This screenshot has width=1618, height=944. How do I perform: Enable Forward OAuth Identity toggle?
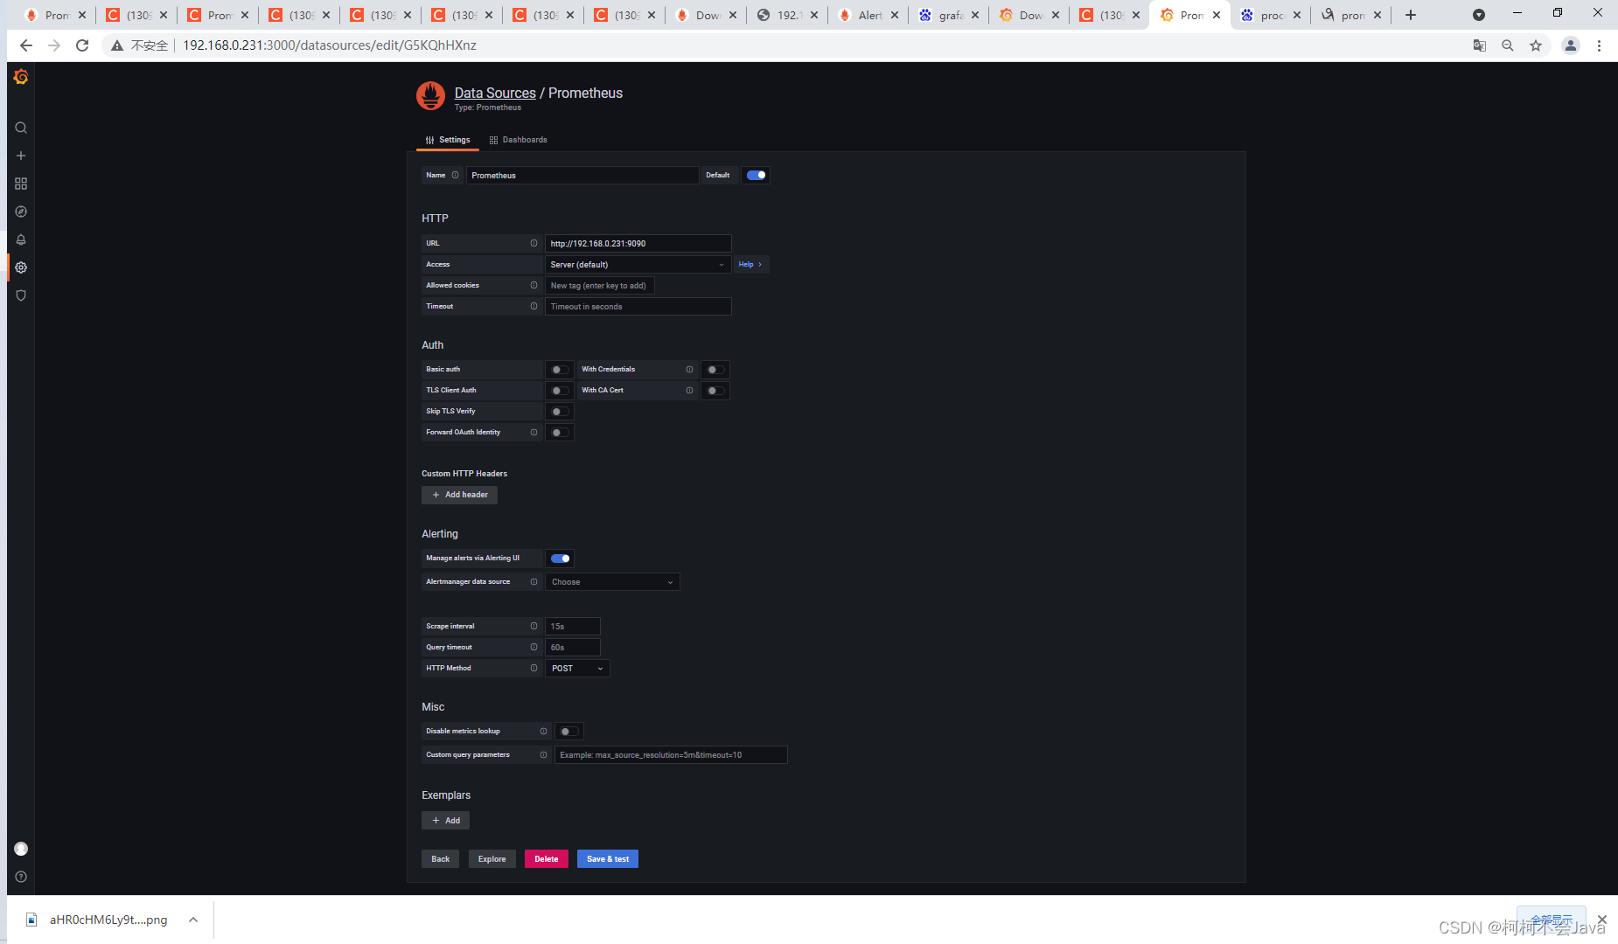click(x=560, y=433)
